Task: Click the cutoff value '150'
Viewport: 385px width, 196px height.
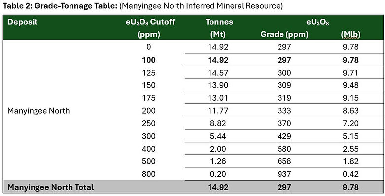Action: click(148, 85)
